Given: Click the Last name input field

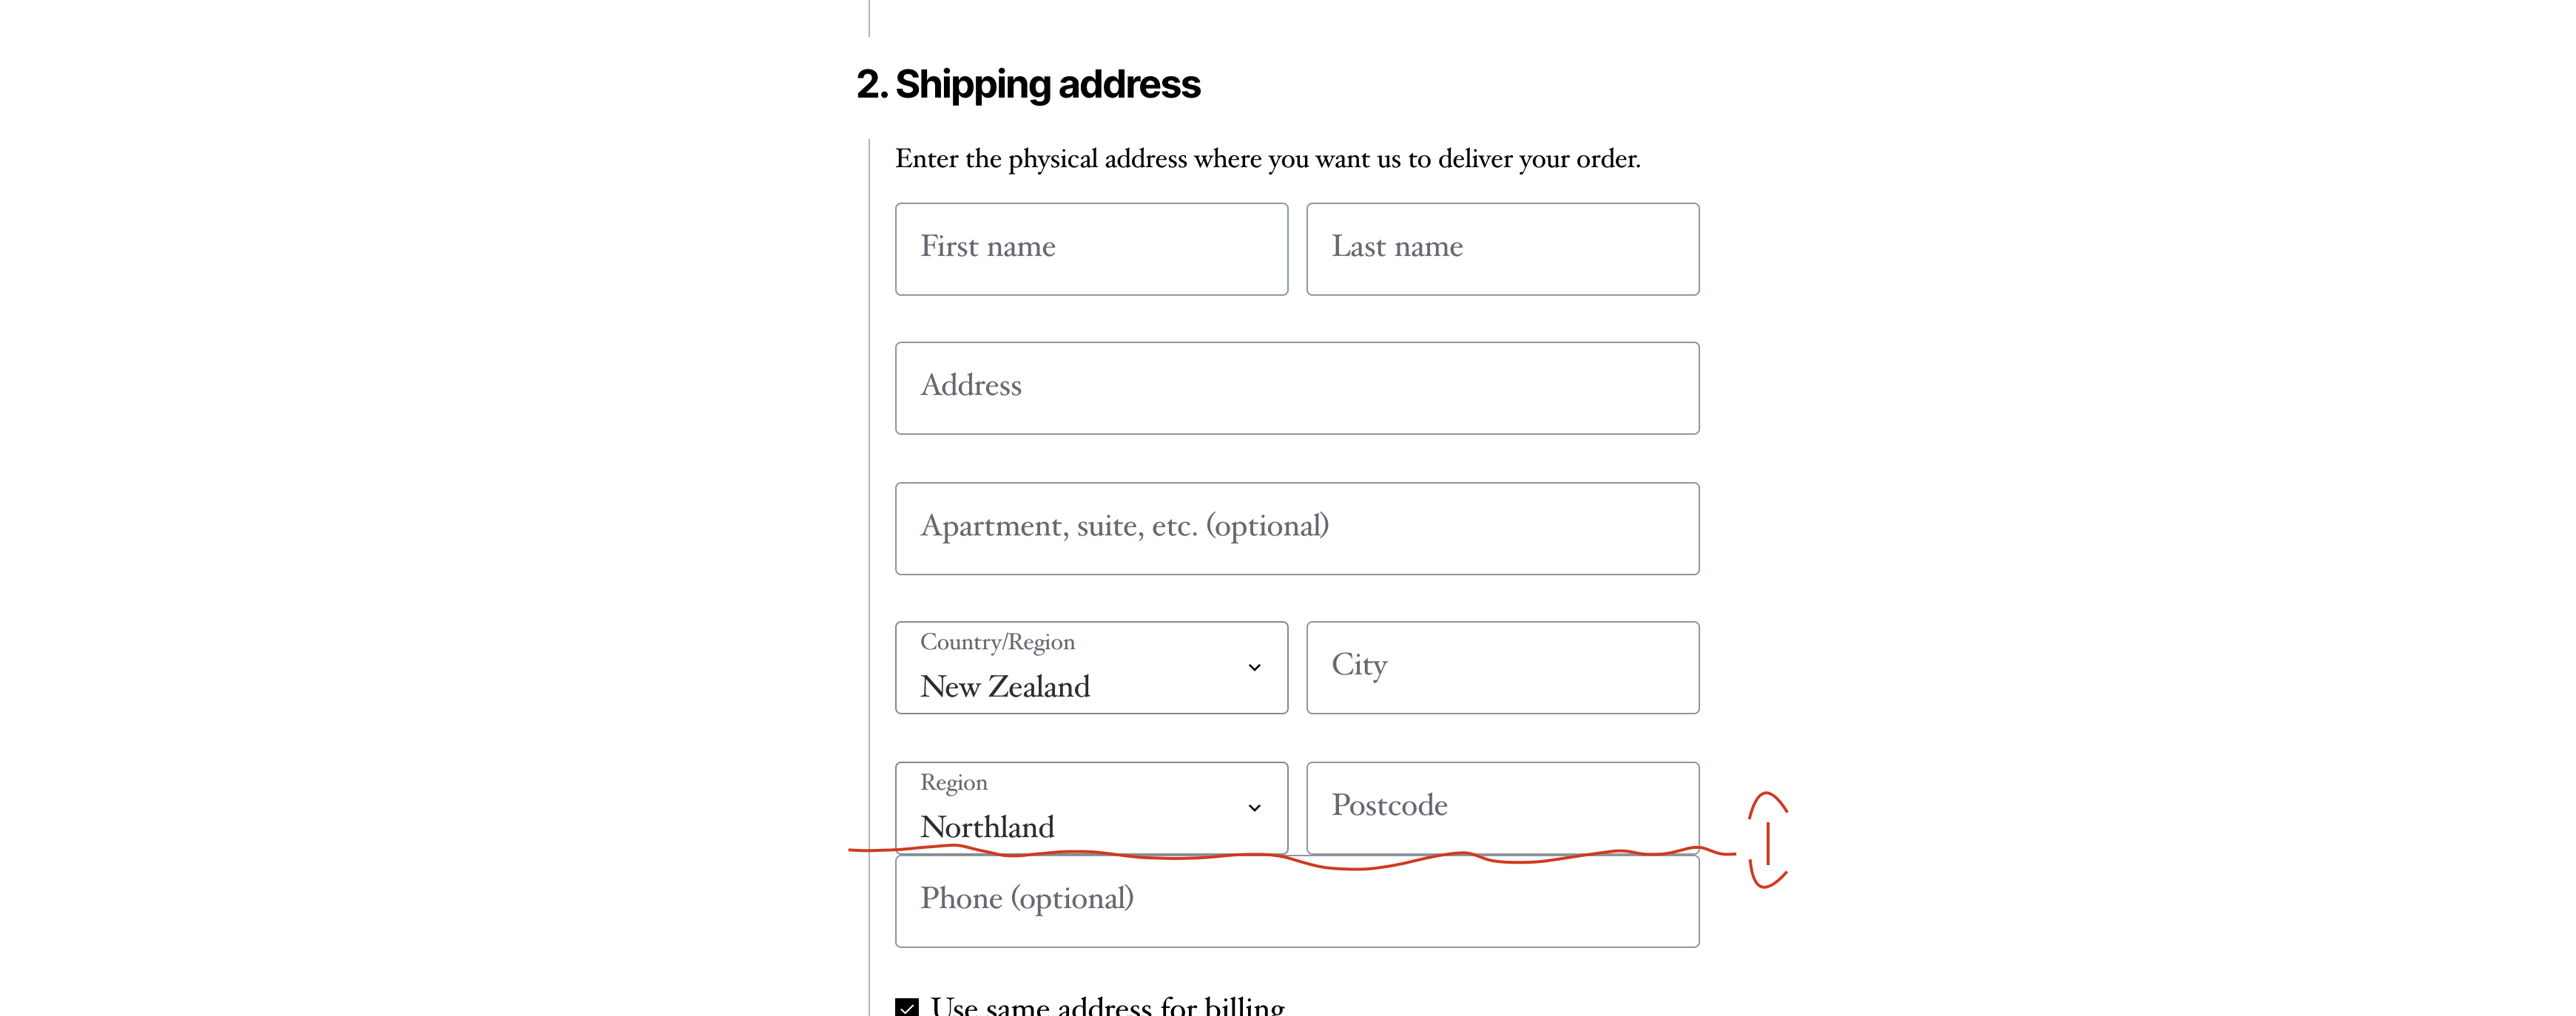Looking at the screenshot, I should 1501,248.
